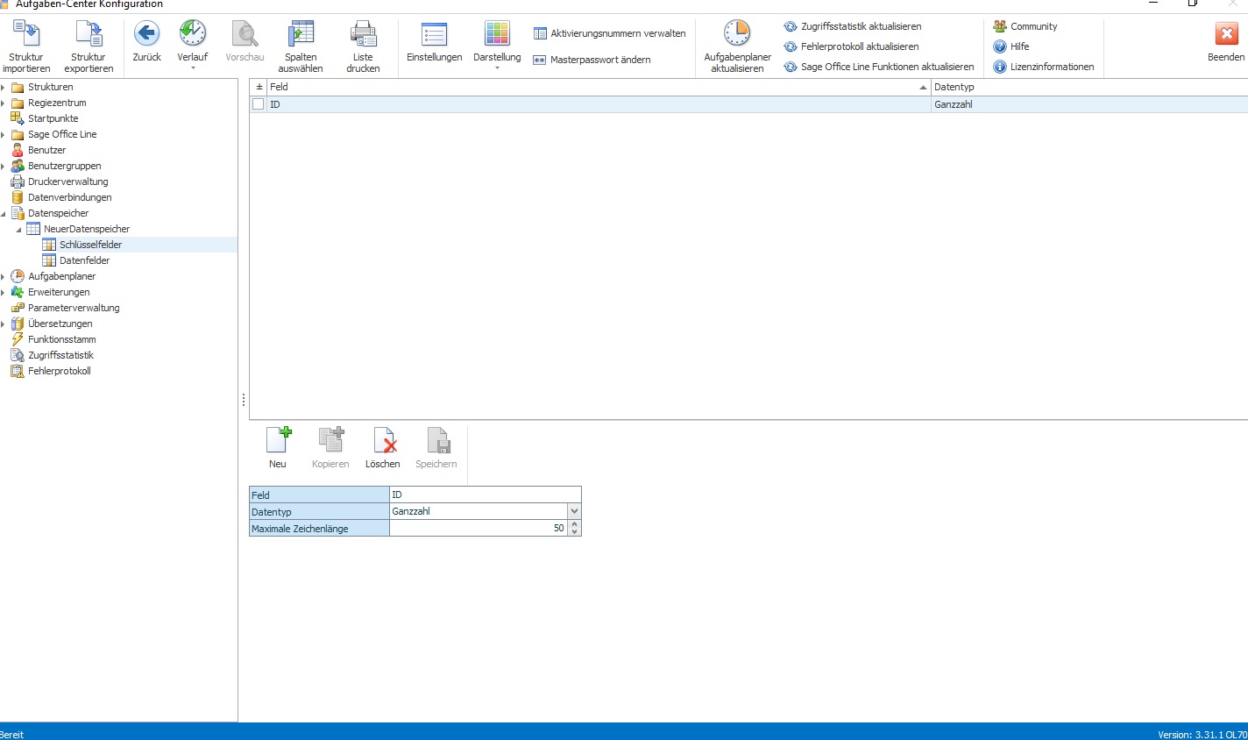Delete the field with Löschen

[383, 447]
